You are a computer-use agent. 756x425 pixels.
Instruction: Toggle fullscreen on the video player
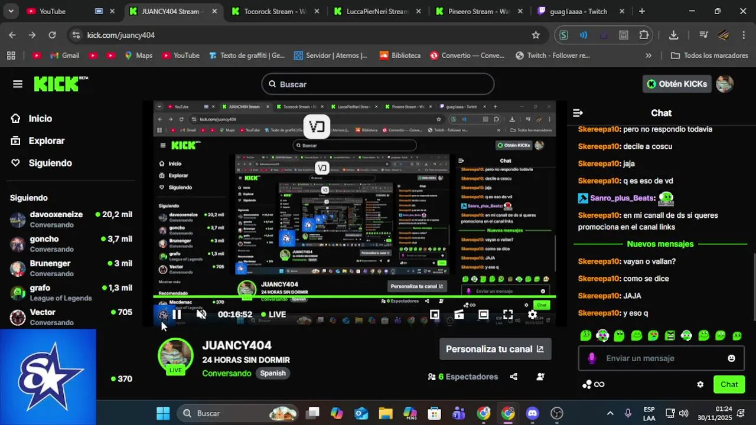tap(508, 315)
